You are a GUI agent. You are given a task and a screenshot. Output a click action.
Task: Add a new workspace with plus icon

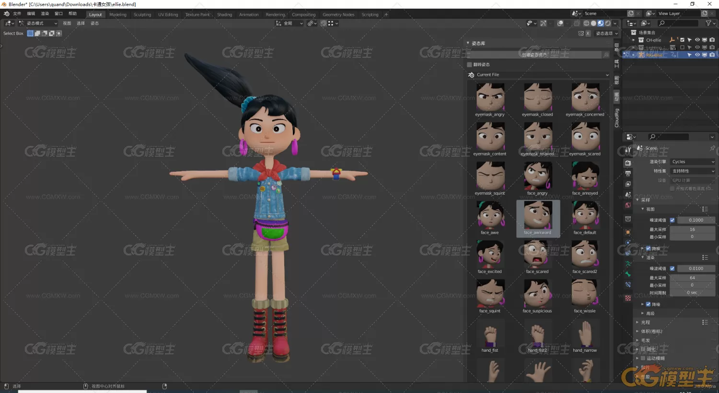tap(386, 14)
